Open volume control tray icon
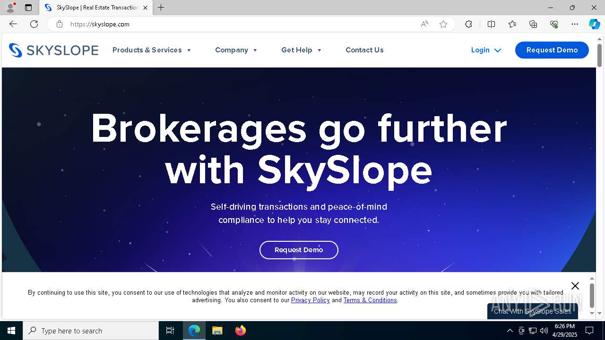 tap(544, 331)
